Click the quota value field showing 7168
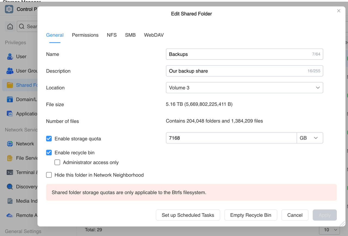 click(x=231, y=138)
